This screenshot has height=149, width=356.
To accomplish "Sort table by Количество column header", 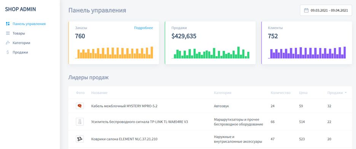I will pyautogui.click(x=280, y=93).
